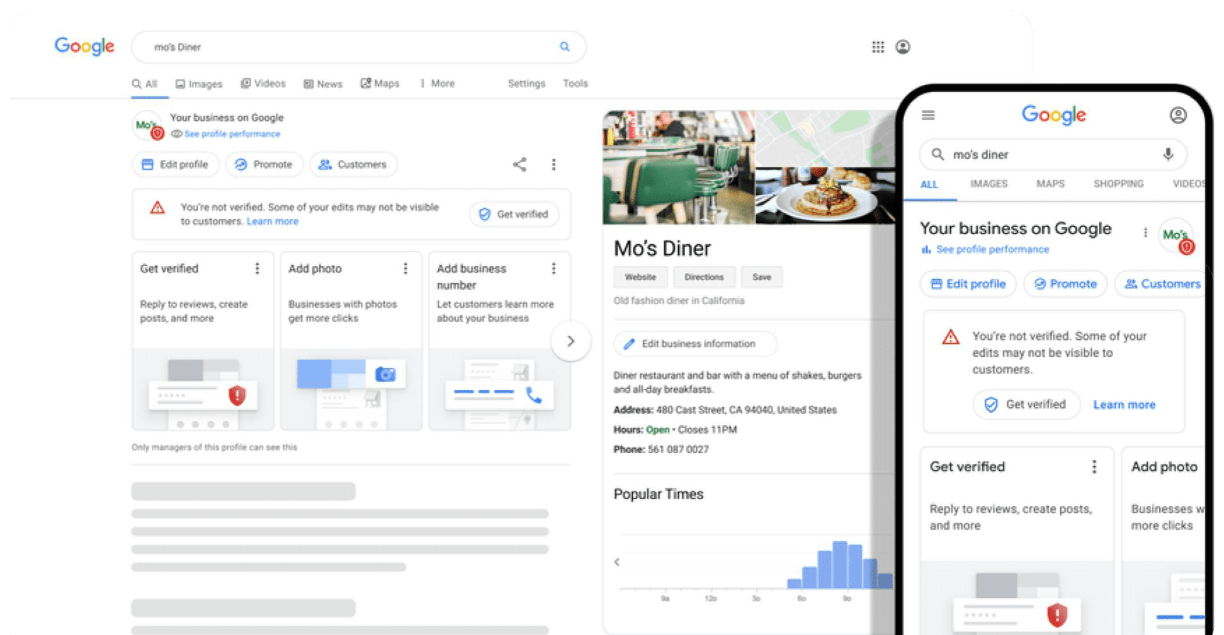This screenshot has height=635, width=1224.
Task: Tap See profile performance on phone
Action: click(992, 249)
